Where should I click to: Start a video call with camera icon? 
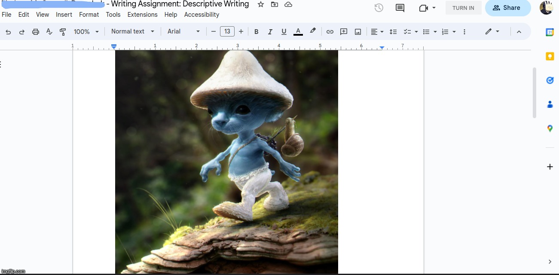(424, 8)
